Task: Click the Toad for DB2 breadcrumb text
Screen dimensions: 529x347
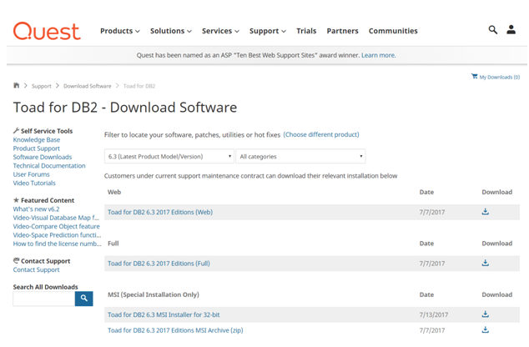Action: tap(139, 86)
